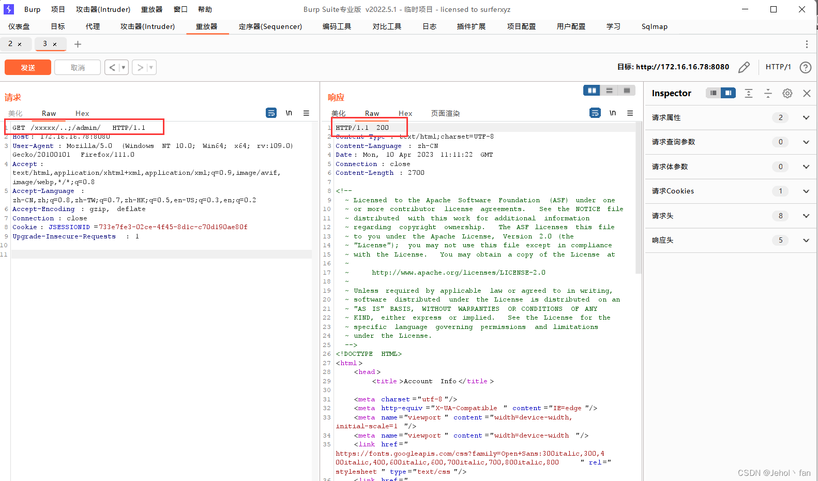The image size is (818, 481).
Task: Open the 帮助 menu
Action: (x=205, y=9)
